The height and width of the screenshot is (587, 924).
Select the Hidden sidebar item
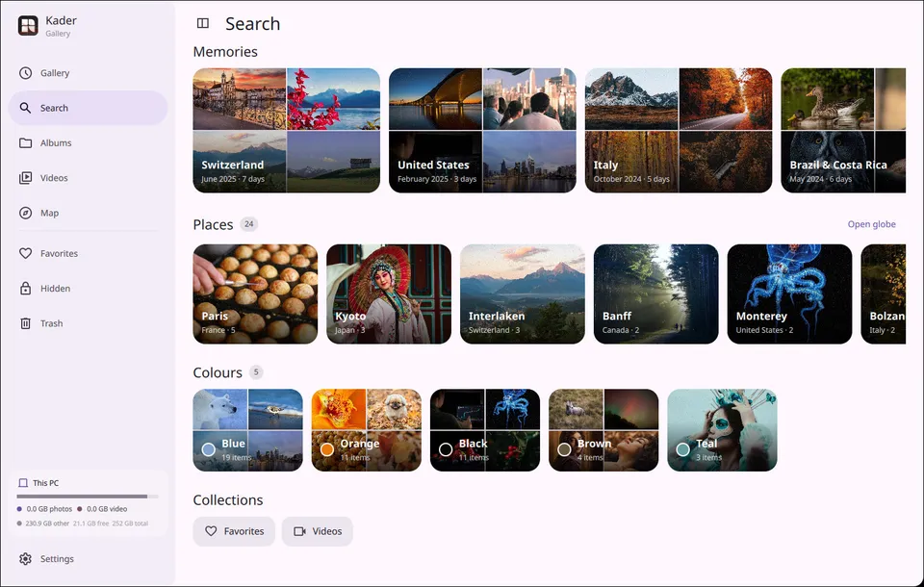[88, 288]
